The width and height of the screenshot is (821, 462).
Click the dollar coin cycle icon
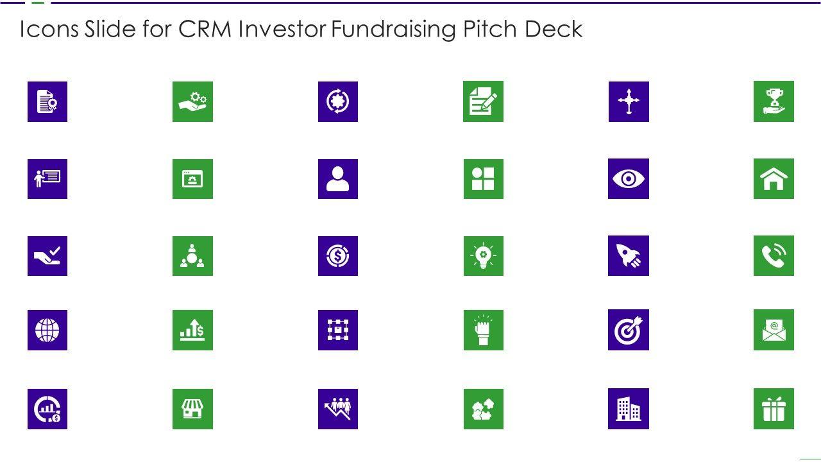pyautogui.click(x=338, y=255)
